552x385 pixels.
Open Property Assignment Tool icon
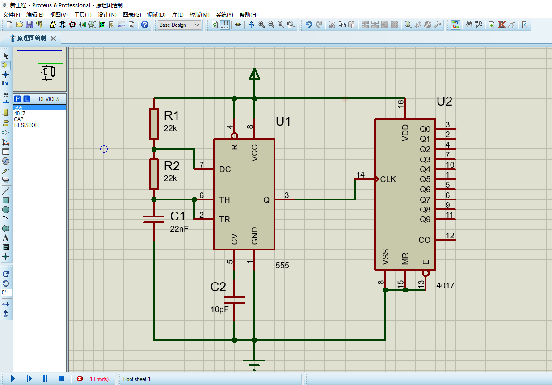479,25
